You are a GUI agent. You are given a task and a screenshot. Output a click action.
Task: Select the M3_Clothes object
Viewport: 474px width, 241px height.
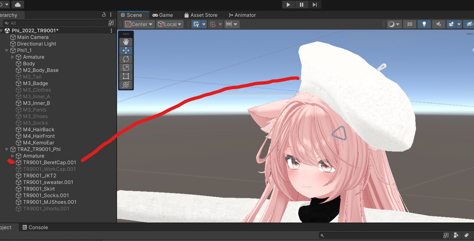click(x=37, y=90)
